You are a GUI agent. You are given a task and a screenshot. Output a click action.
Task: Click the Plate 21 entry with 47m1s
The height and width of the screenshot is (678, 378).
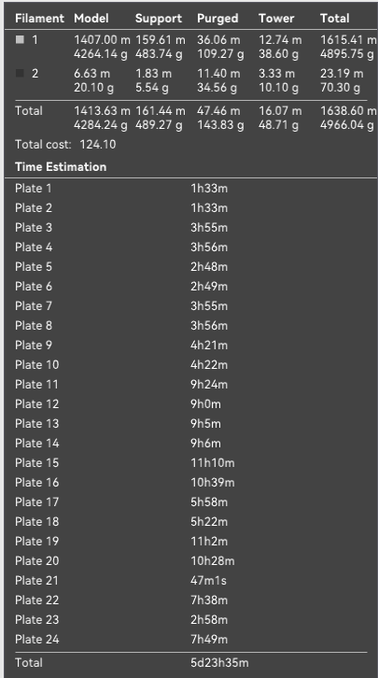click(191, 580)
